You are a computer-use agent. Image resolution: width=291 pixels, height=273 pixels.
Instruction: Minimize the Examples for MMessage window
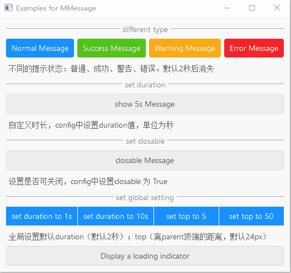coord(227,8)
